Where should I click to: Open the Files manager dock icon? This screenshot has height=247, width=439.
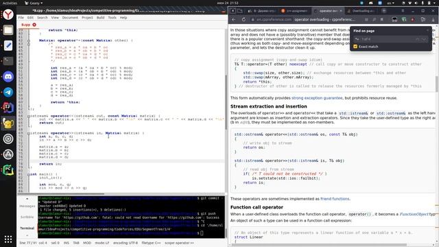click(x=8, y=30)
